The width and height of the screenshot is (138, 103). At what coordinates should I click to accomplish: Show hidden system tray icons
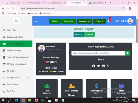tap(114, 101)
